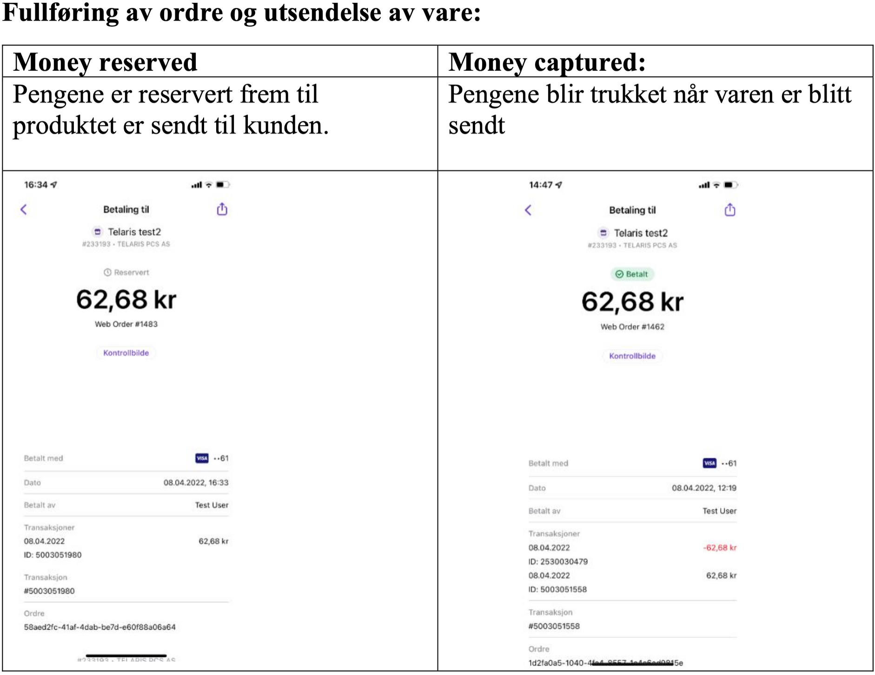Click order ID 58aed2fc-41af-4dab on left

pos(100,627)
